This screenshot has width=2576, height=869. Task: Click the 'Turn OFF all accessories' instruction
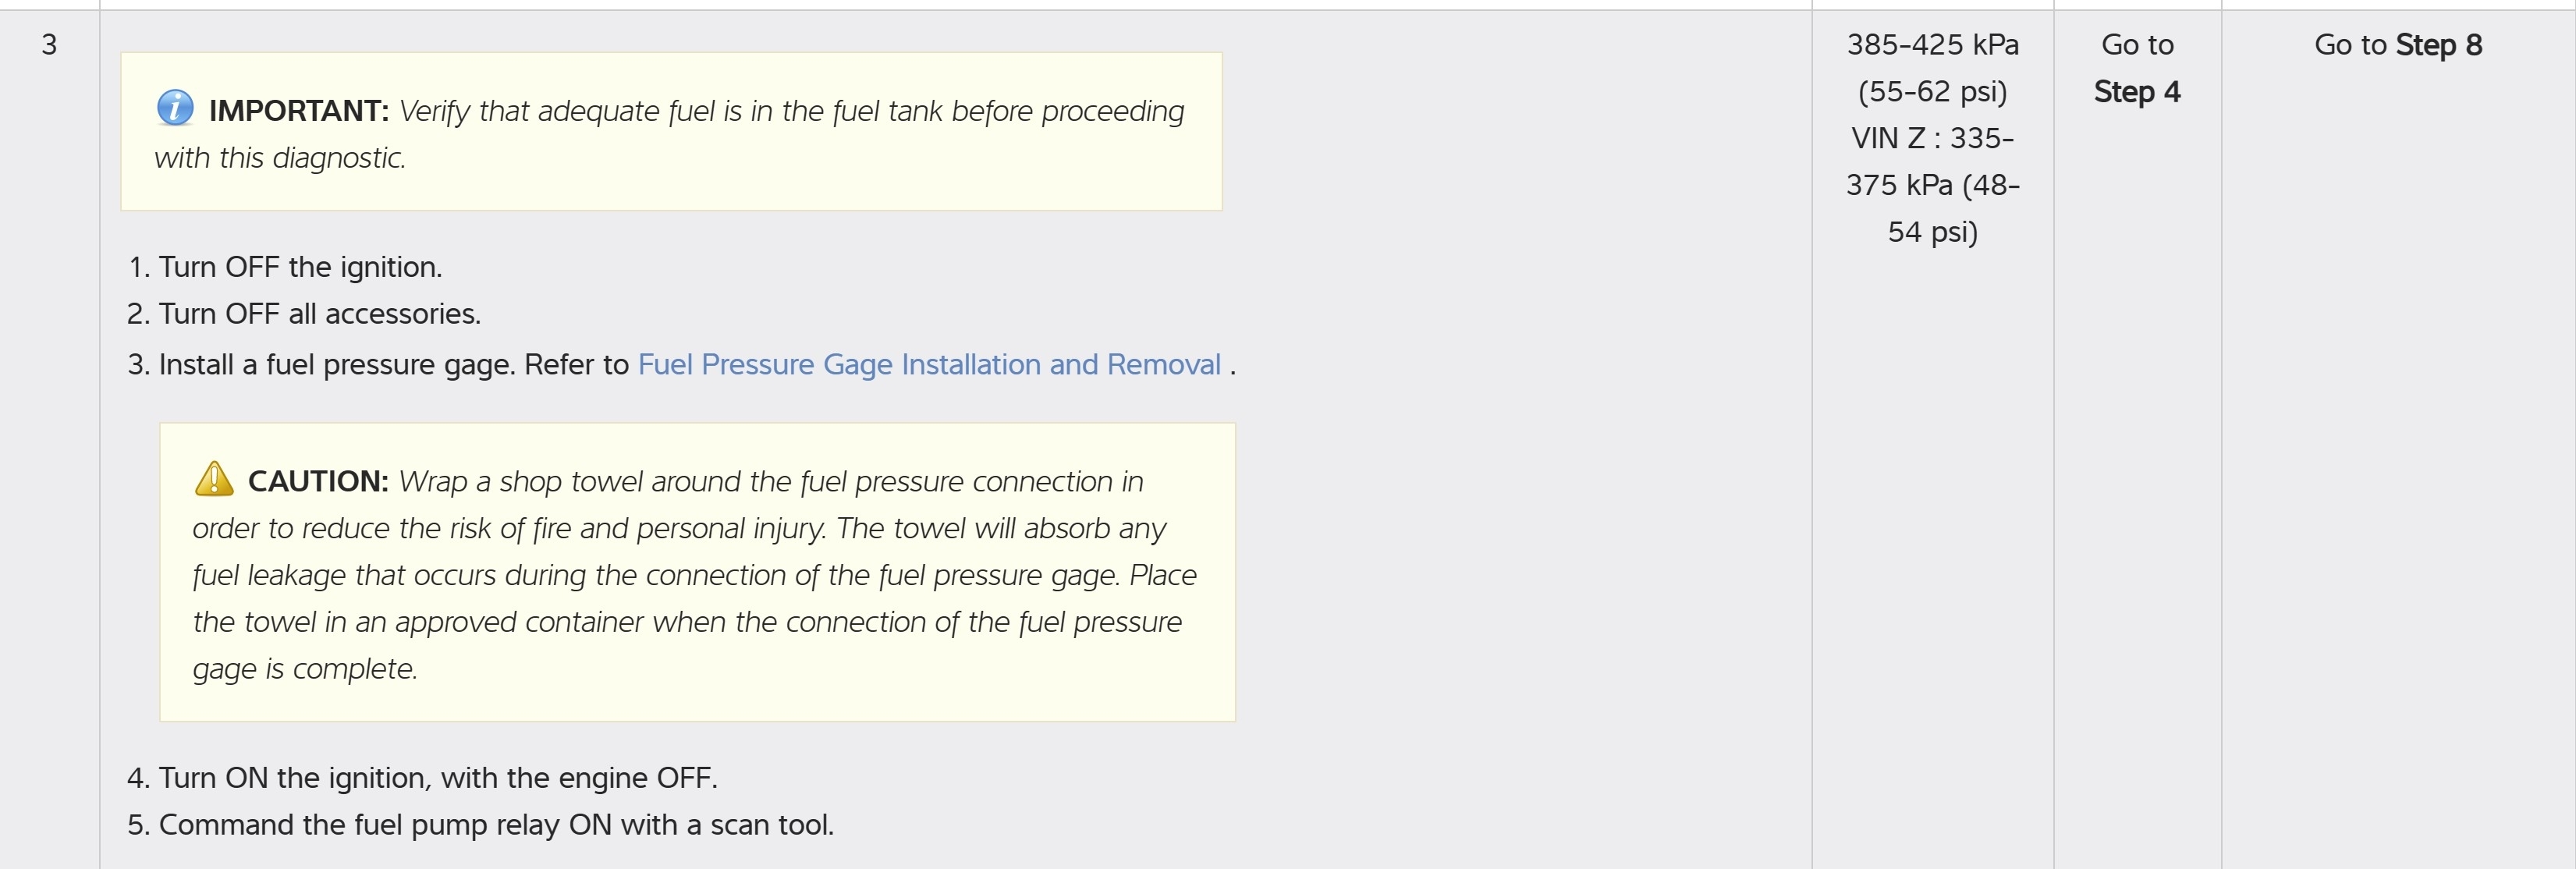click(x=319, y=314)
